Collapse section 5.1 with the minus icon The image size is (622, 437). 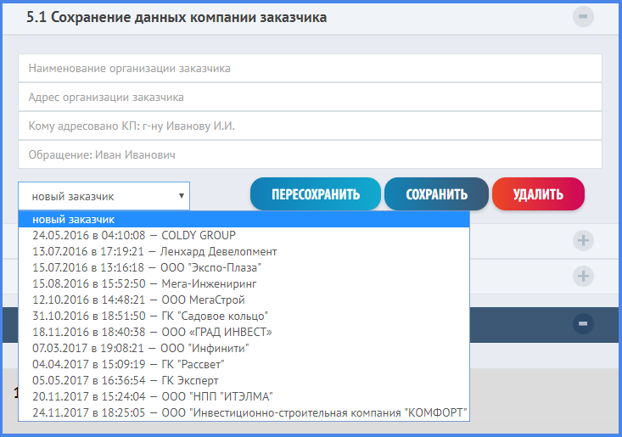pyautogui.click(x=583, y=17)
